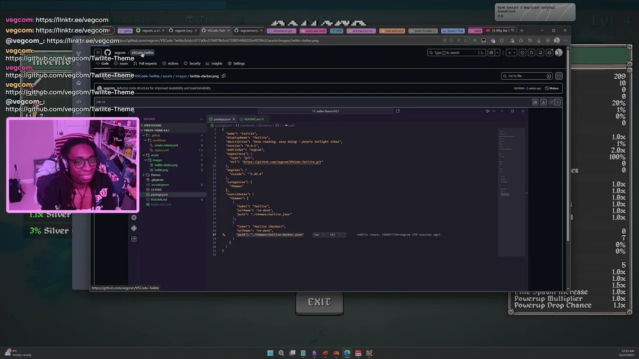Open the Actions tab
The height and width of the screenshot is (359, 639).
tap(170, 63)
